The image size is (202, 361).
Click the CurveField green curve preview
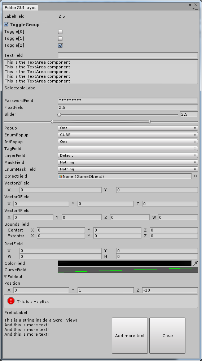point(128,270)
